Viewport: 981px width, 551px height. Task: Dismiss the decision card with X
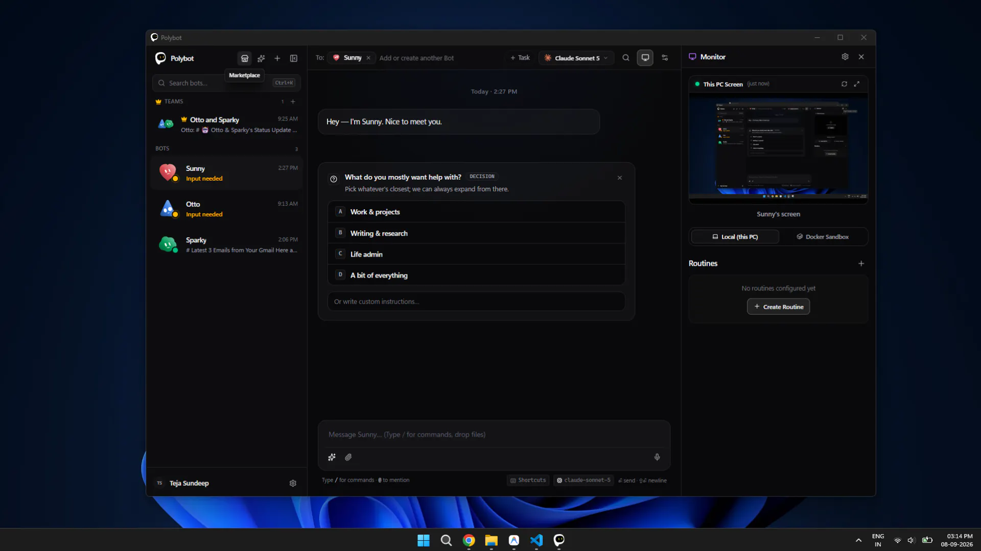pyautogui.click(x=620, y=178)
